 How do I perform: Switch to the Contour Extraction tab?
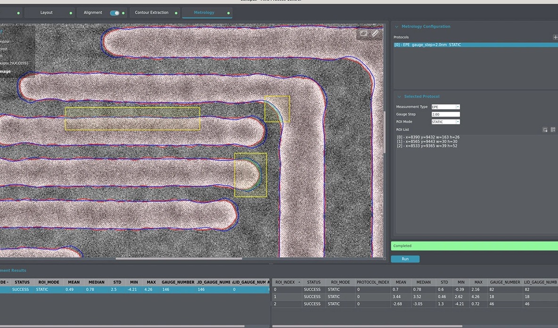(x=151, y=13)
